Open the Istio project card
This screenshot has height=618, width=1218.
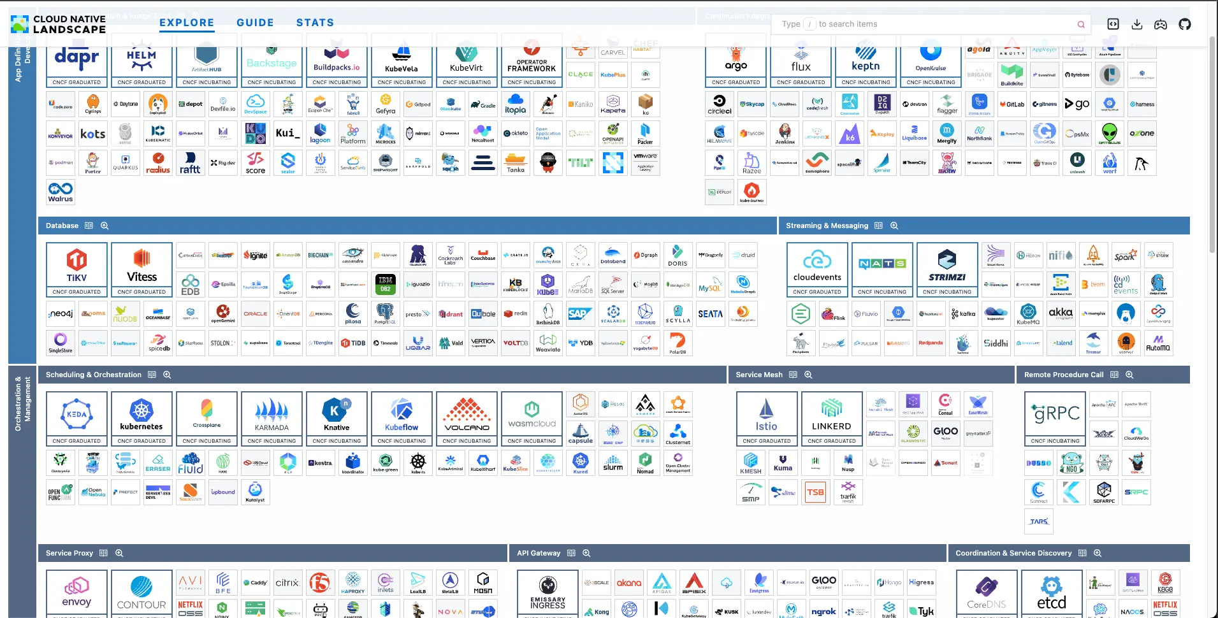point(767,419)
